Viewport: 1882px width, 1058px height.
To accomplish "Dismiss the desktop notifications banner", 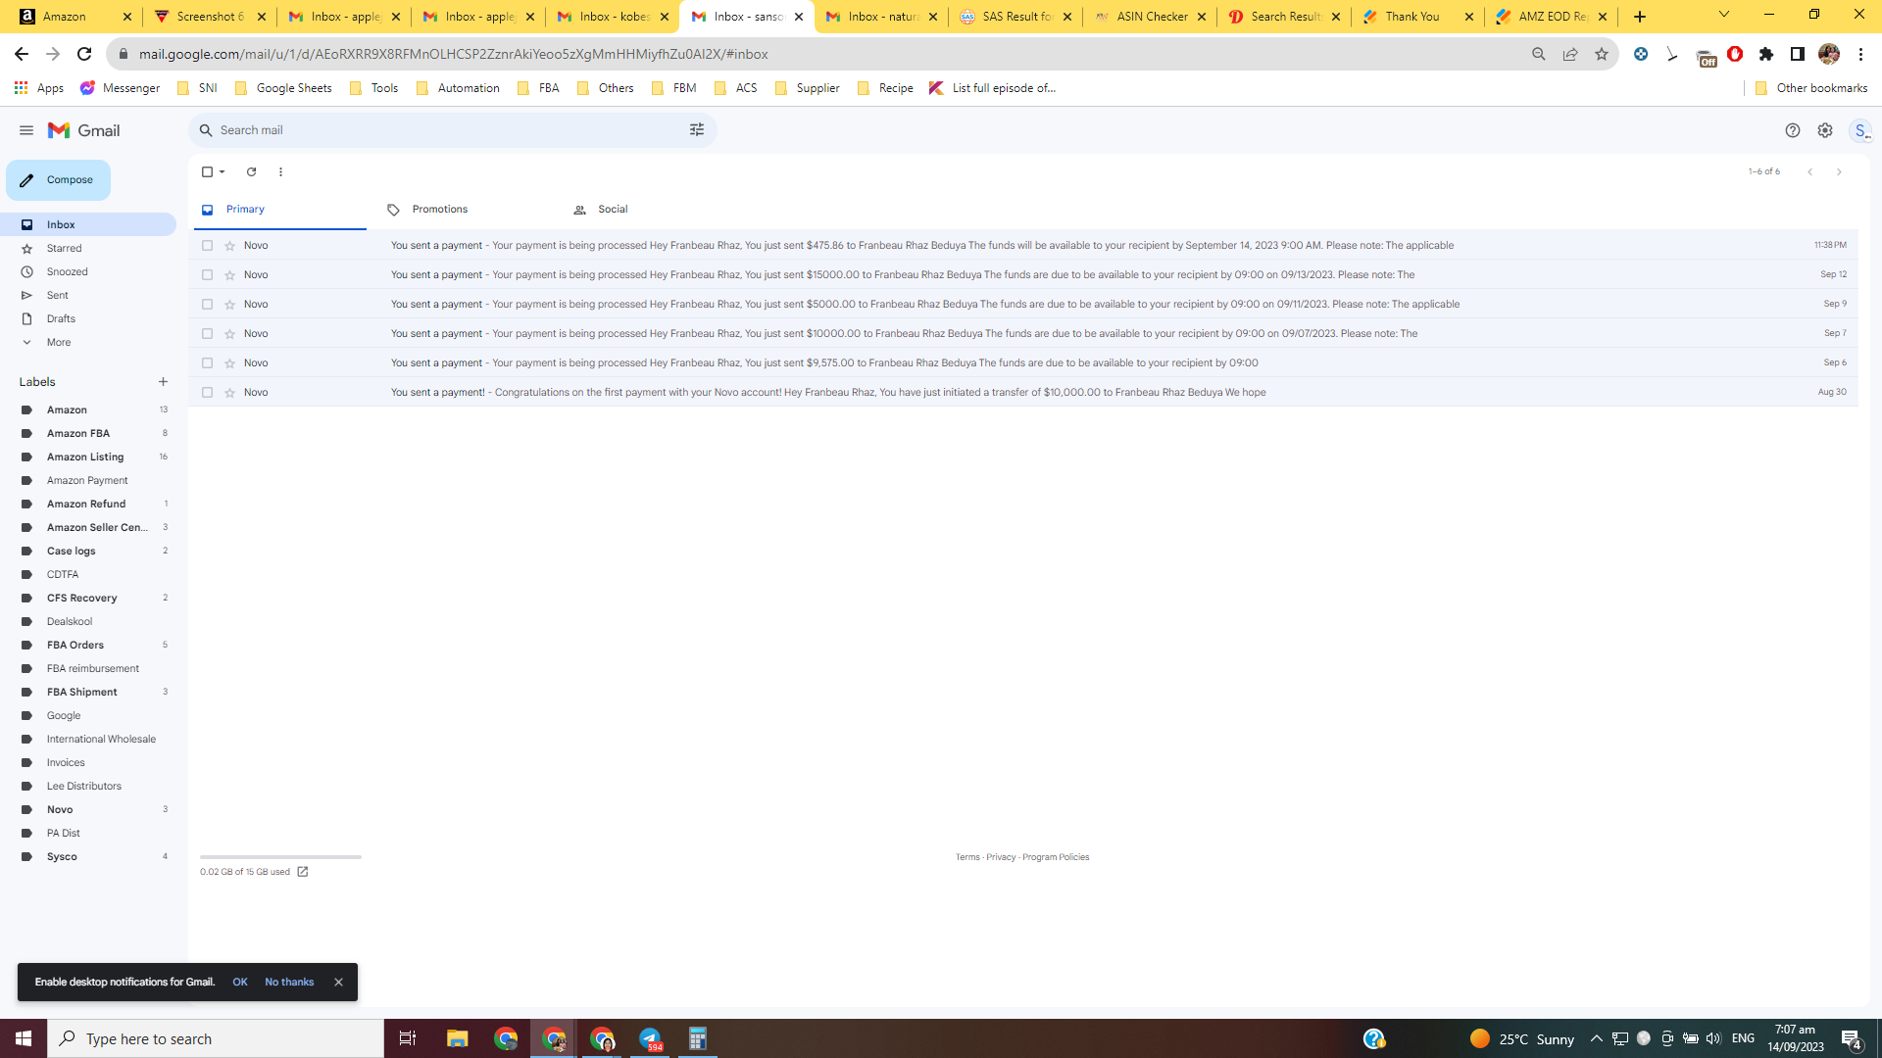I will [338, 983].
